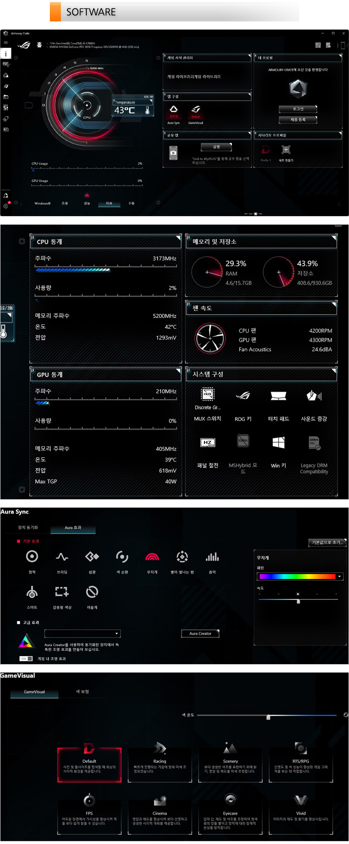Open the tools sliders icon in left sidebar
This screenshot has height=844, width=349.
click(5, 108)
